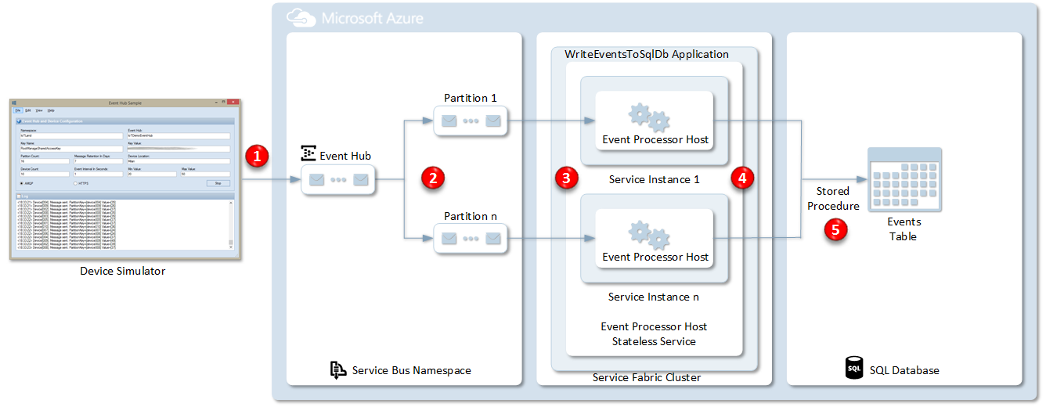
Task: Click the Message Retention In Days field
Action: [x=98, y=161]
